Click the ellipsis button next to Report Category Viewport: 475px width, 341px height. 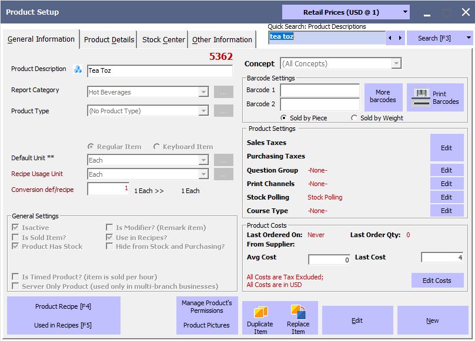(223, 92)
